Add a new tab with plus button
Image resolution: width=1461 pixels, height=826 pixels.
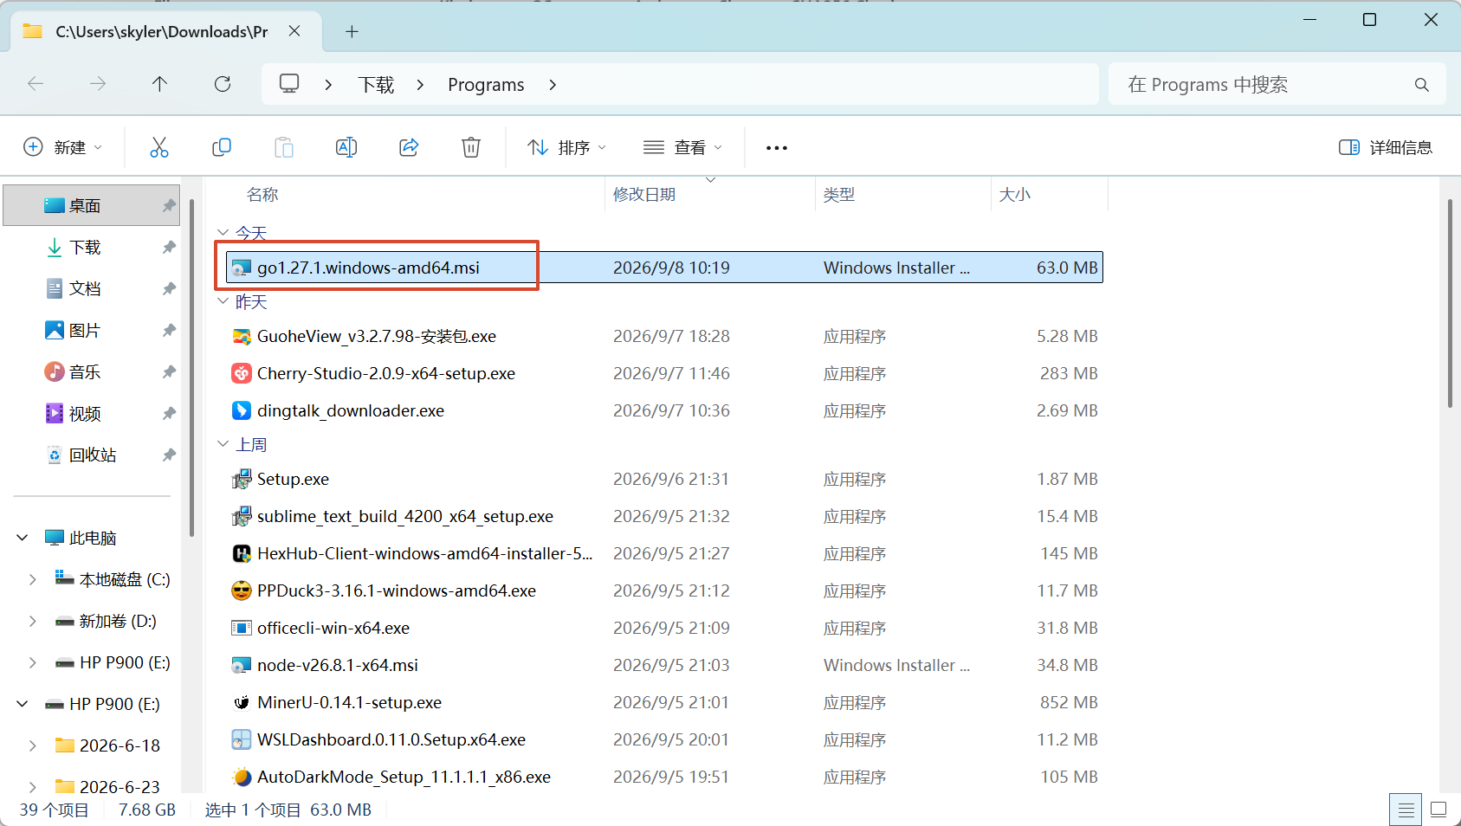pos(352,32)
